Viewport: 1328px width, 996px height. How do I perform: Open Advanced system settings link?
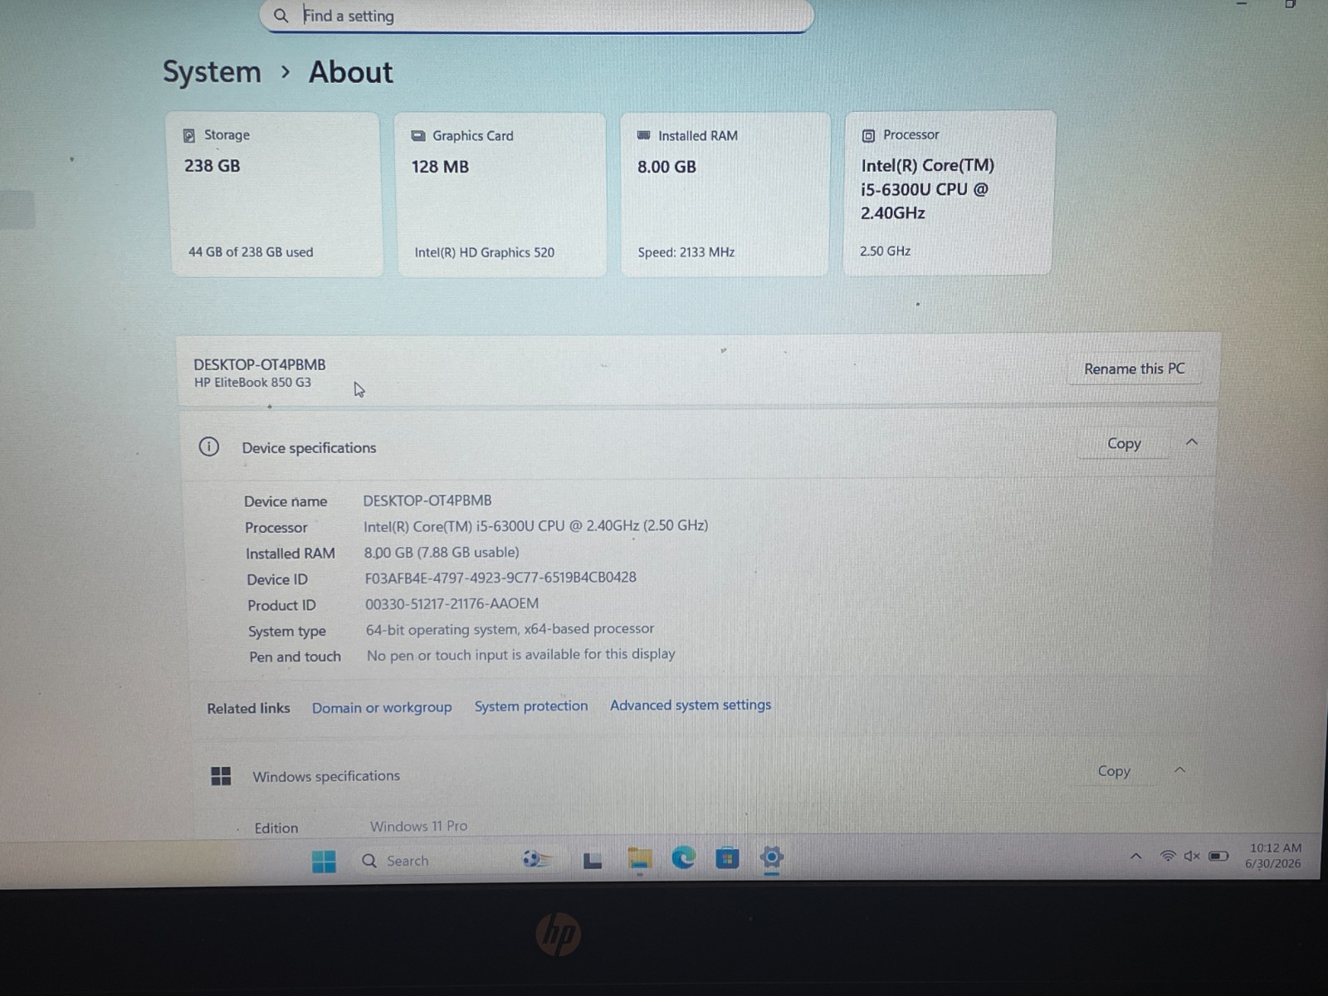tap(691, 705)
